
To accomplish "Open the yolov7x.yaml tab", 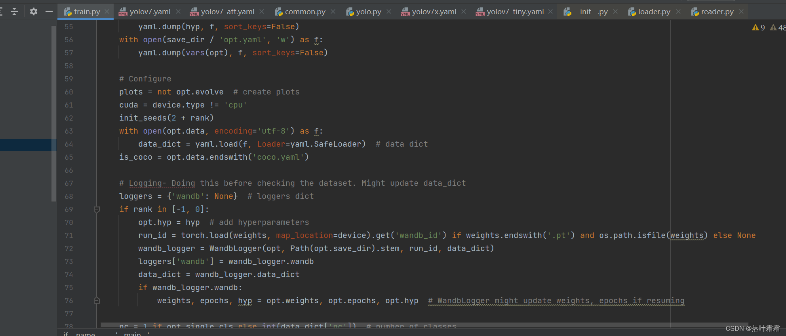I will [x=434, y=12].
